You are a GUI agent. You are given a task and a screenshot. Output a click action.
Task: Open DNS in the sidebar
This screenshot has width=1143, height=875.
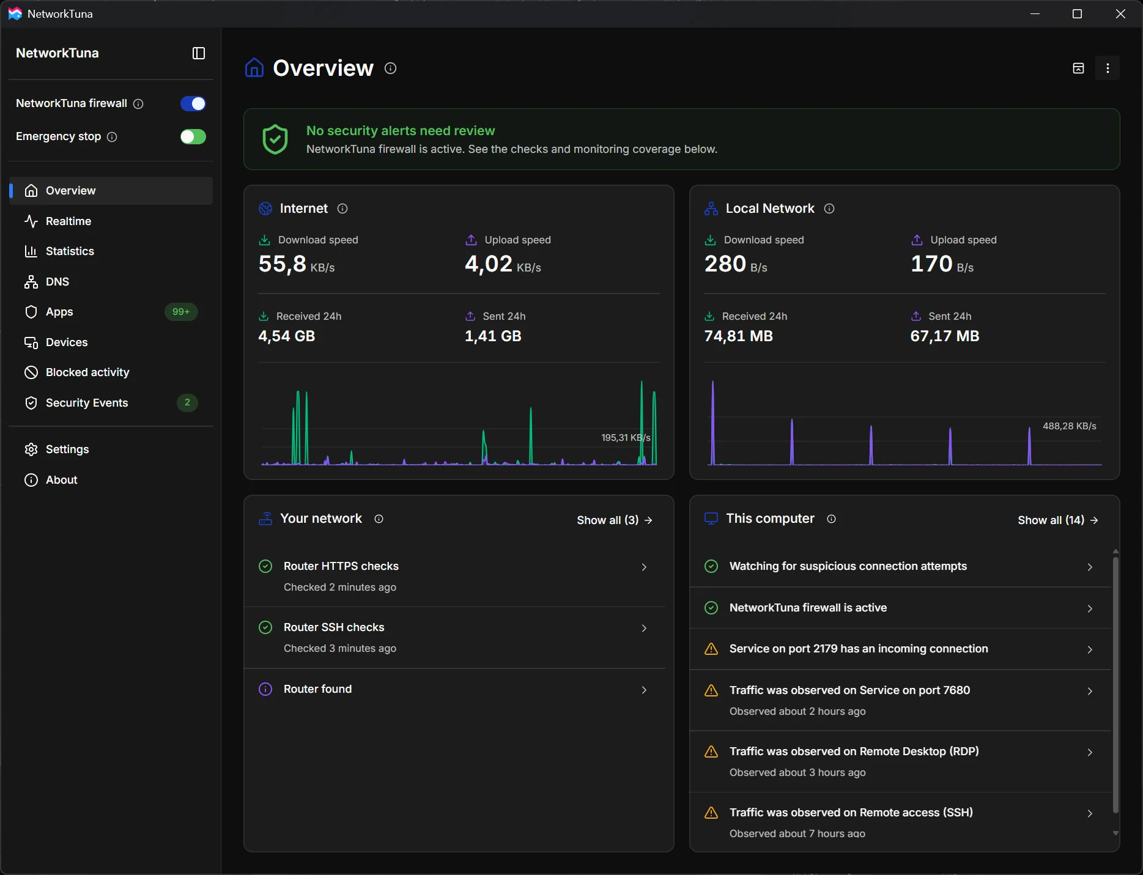coord(111,282)
